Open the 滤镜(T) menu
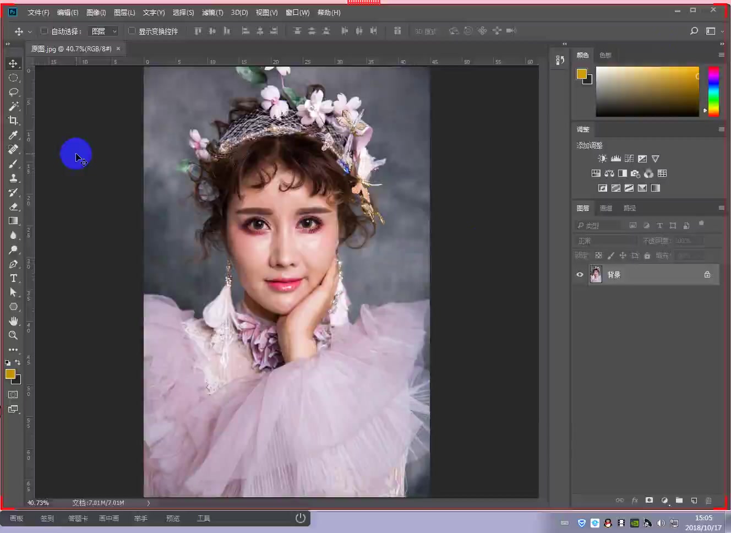 tap(212, 12)
